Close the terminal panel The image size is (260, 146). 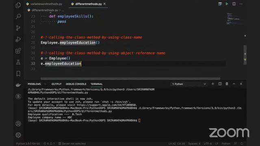point(241,84)
